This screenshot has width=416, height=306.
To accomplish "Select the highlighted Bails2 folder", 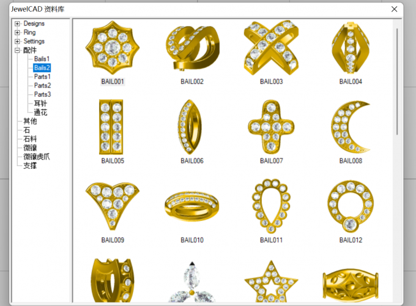I will click(x=42, y=68).
